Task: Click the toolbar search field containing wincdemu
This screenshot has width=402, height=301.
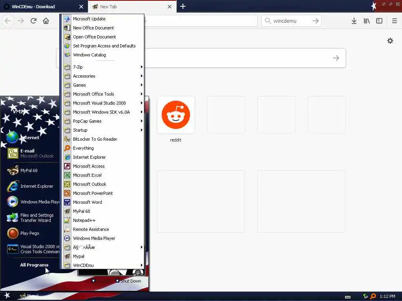Action: 291,21
